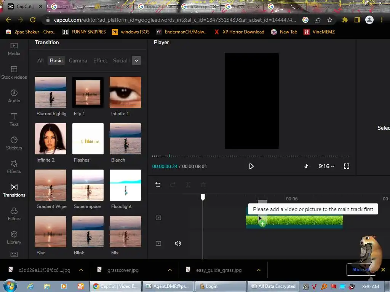
Task: Click the 00:05 mark on timeline ruler
Action: point(291,198)
